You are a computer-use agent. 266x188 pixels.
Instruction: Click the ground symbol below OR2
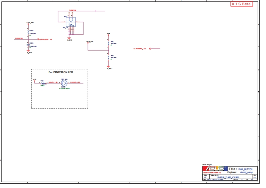pos(108,66)
